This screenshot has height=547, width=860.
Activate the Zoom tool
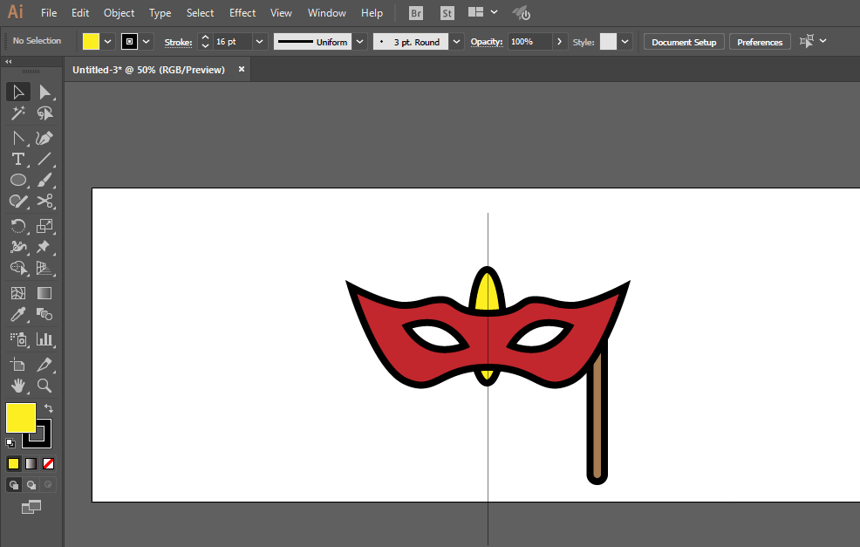click(x=44, y=386)
